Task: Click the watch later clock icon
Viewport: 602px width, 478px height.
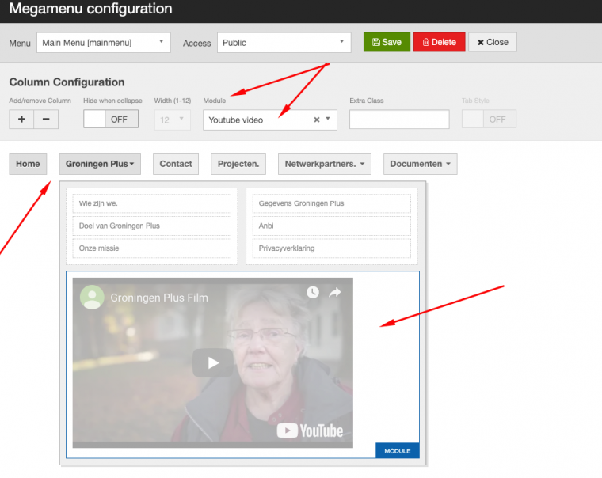Action: [x=313, y=293]
